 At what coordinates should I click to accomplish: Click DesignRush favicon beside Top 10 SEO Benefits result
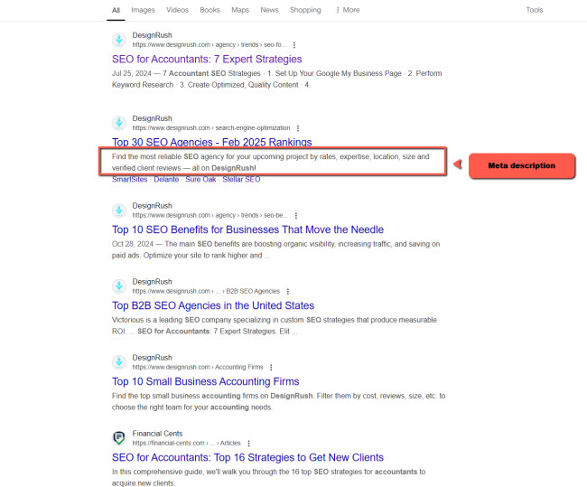point(119,211)
